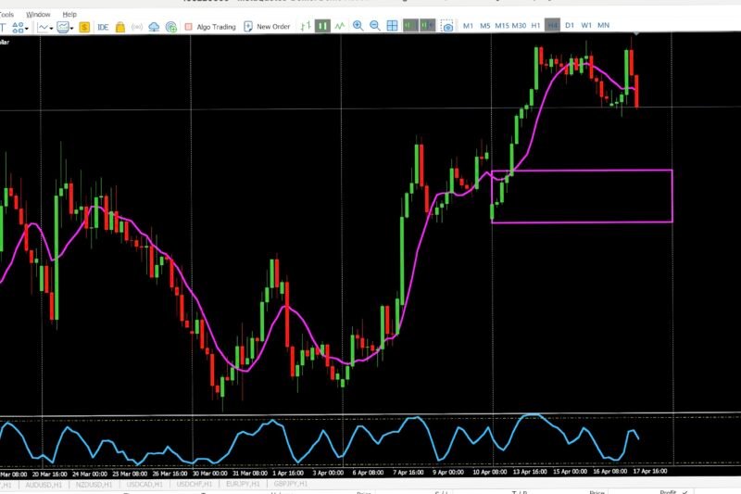The width and height of the screenshot is (741, 494).
Task: Switch to the AUDUSD,H1 chart tab
Action: coord(44,485)
